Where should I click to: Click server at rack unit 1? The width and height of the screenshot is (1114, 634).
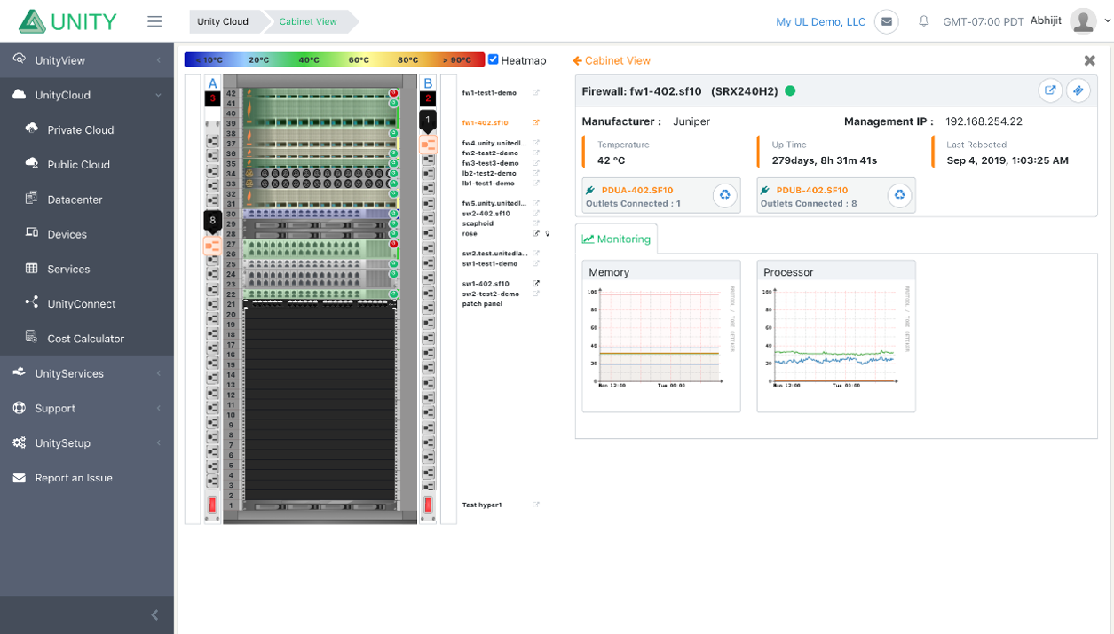point(320,505)
